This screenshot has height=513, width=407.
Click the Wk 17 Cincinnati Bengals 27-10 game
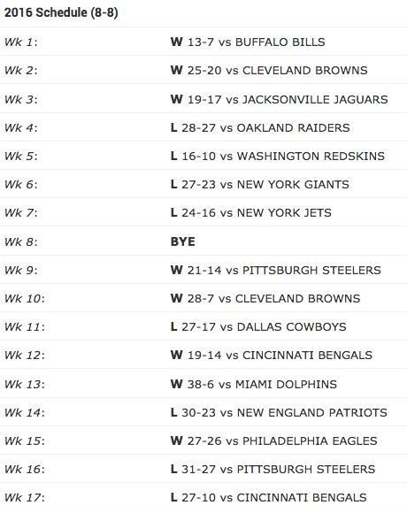click(x=203, y=497)
